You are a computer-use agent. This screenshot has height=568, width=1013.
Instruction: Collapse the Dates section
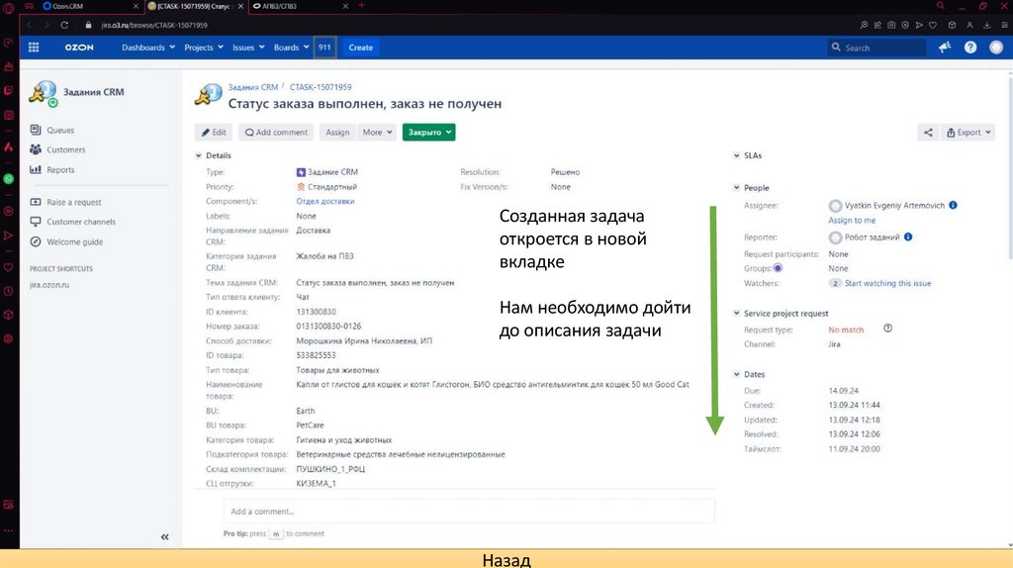[736, 374]
